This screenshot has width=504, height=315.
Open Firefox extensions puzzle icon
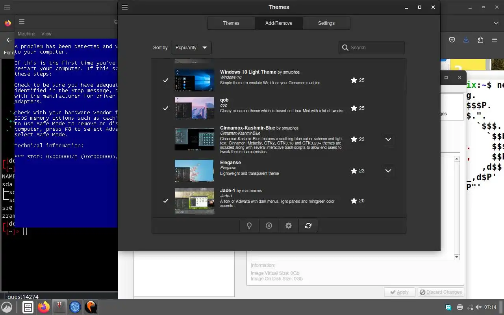[480, 40]
